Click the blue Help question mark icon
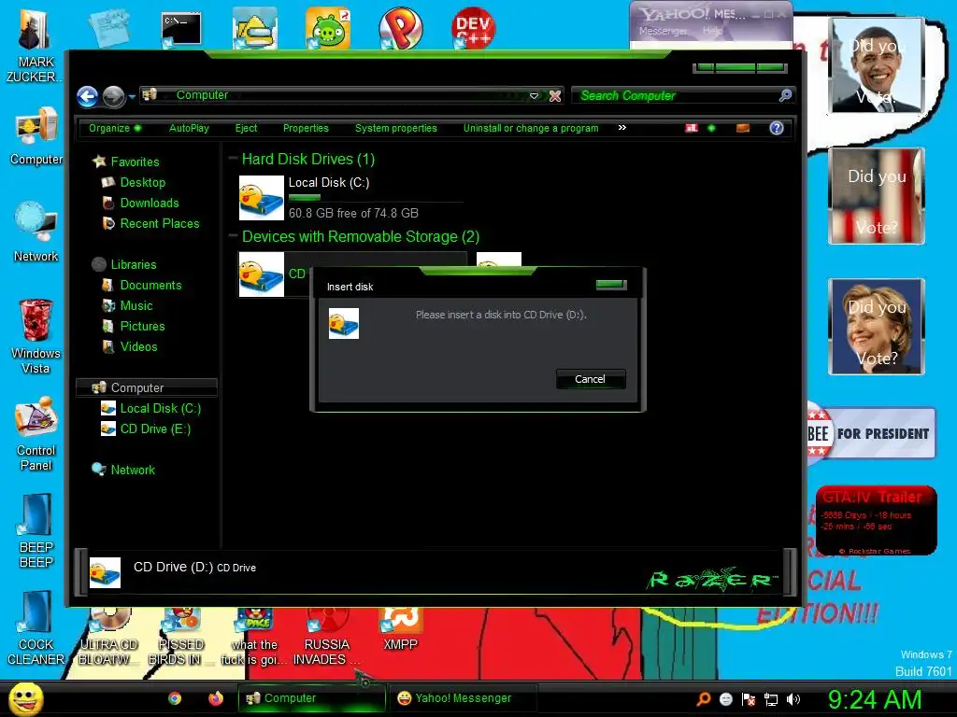 click(777, 128)
